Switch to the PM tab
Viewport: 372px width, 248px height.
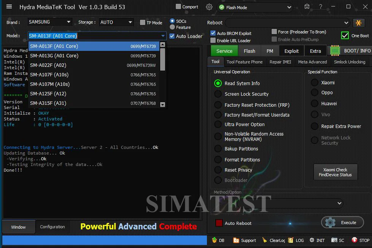[x=270, y=51]
